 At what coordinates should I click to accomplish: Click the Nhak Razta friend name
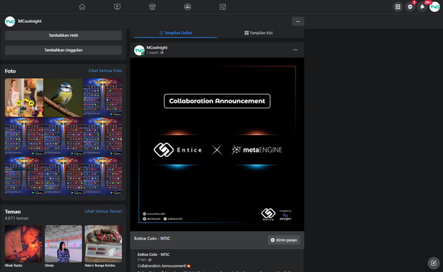point(13,266)
